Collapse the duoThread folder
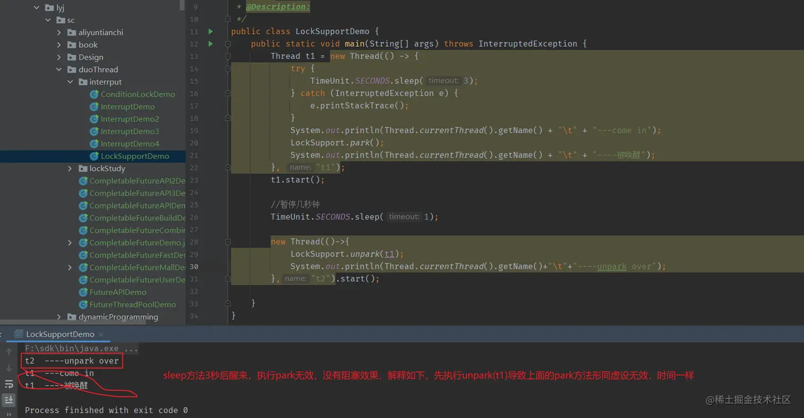 point(59,70)
